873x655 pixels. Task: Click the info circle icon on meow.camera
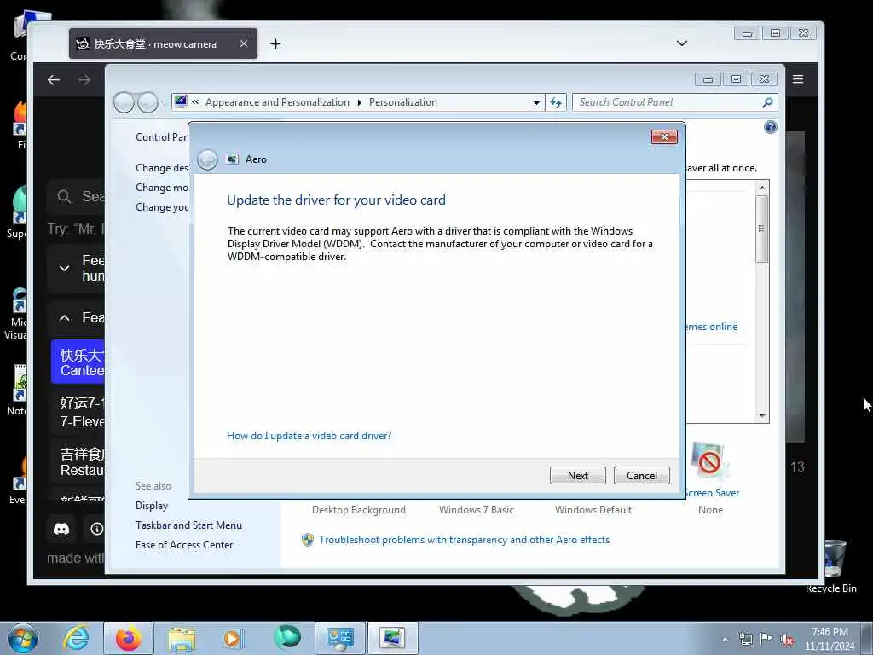(x=95, y=529)
